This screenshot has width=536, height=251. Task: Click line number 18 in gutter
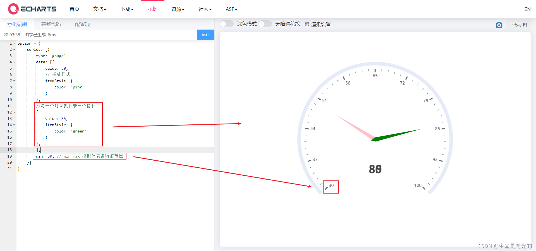[x=9, y=150]
